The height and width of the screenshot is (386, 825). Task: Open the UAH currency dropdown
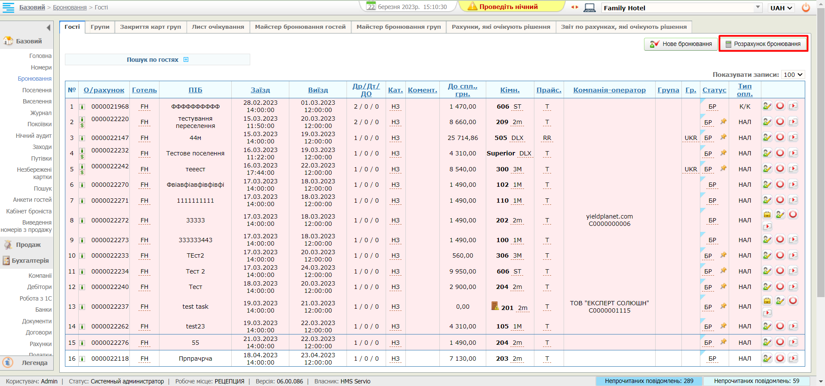(781, 8)
